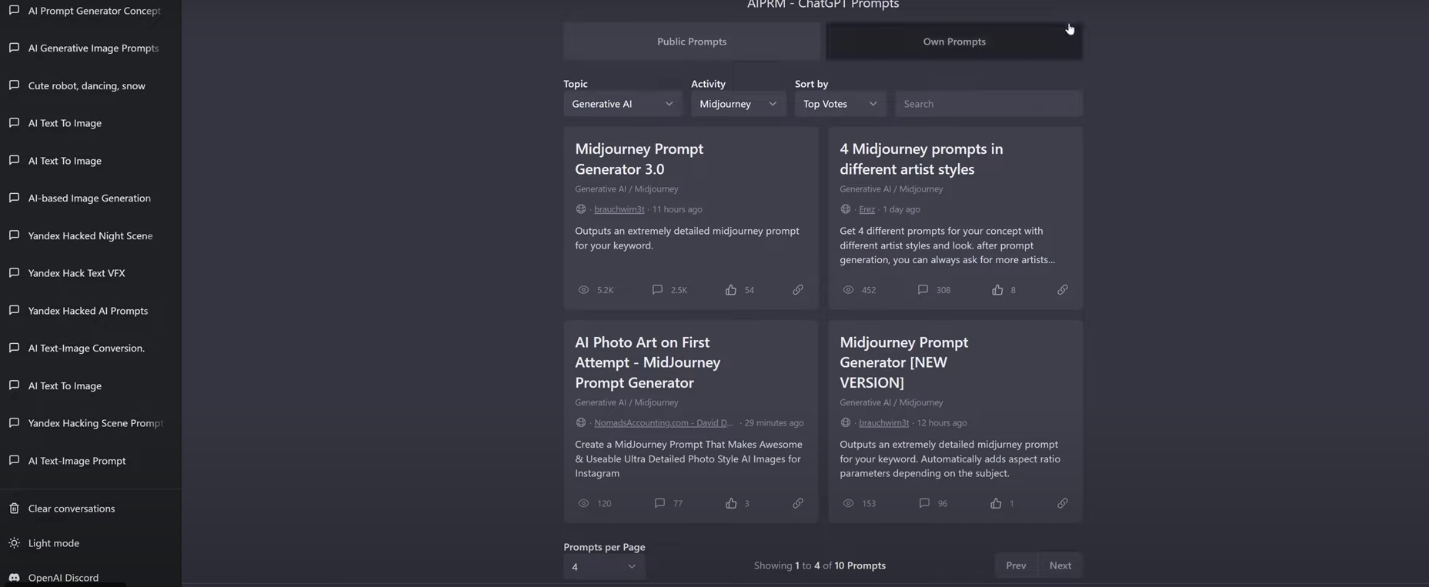This screenshot has width=1429, height=587.
Task: Open the Sort by Top Votes dropdown
Action: (840, 104)
